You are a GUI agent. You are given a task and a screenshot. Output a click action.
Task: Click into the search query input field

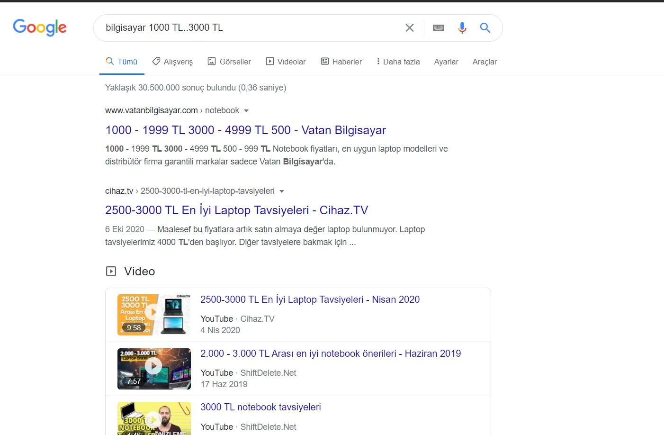pyautogui.click(x=251, y=27)
